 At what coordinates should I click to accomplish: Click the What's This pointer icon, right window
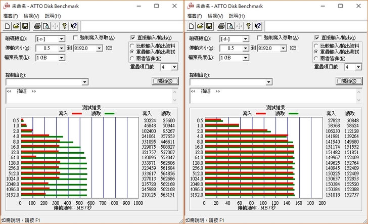(x=258, y=26)
